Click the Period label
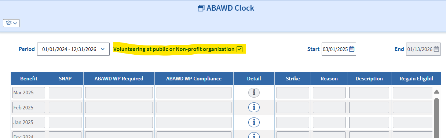 pos(27,49)
